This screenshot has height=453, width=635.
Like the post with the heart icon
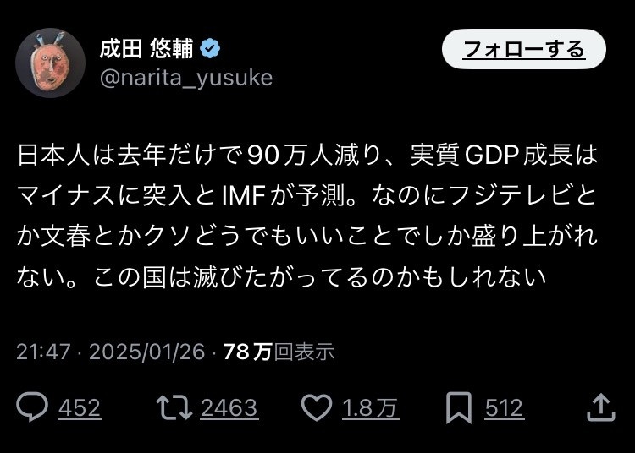coord(317,408)
